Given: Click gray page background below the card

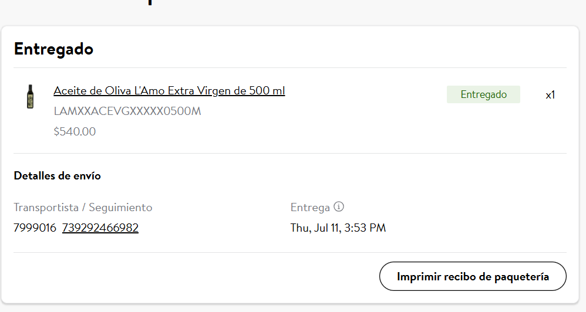Looking at the screenshot, I should (x=292, y=308).
